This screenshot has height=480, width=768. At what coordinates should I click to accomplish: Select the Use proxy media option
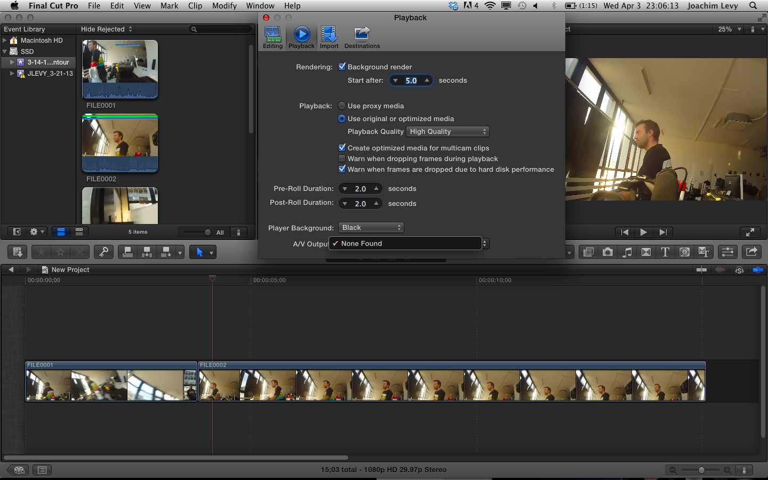pyautogui.click(x=342, y=106)
